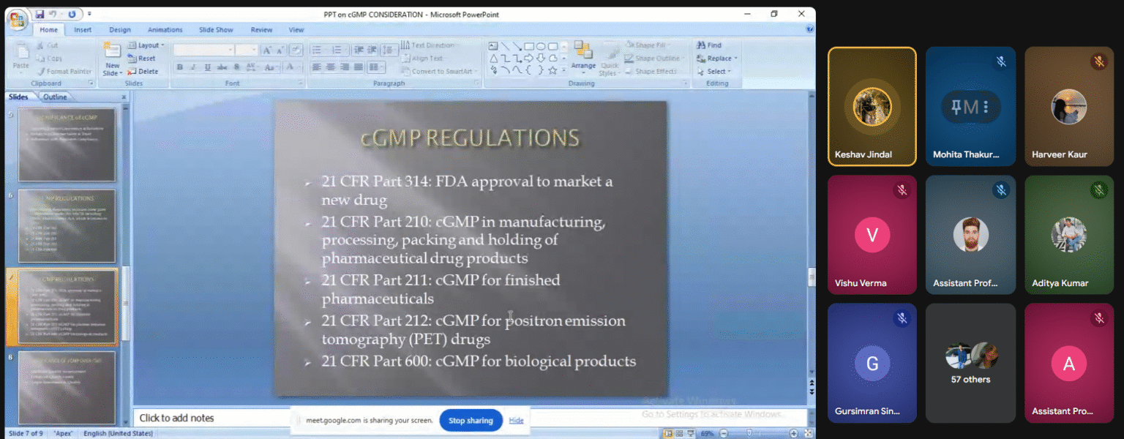Click the Stop sharing button
This screenshot has height=439, width=1124.
(471, 420)
